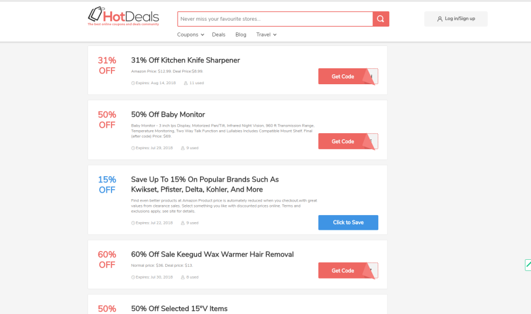The width and height of the screenshot is (531, 314).
Task: Open the Blog menu item
Action: 241,35
